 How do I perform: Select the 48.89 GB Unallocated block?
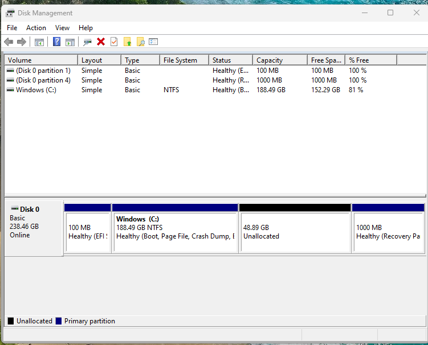coord(295,228)
